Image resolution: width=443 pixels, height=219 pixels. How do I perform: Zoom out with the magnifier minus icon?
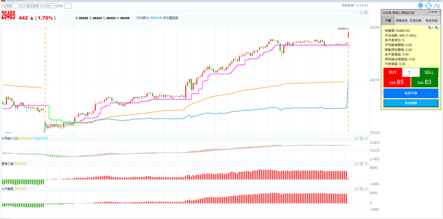[437, 27]
